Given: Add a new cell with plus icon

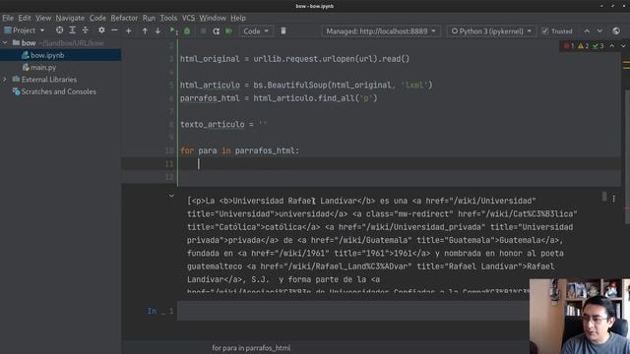Looking at the screenshot, I should [129, 30].
